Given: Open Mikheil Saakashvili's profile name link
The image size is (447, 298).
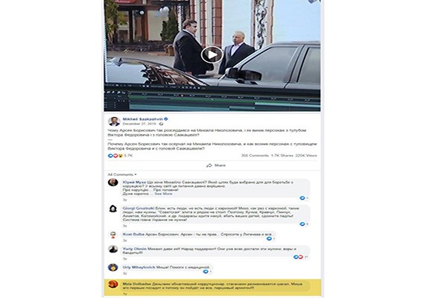Looking at the screenshot, I should pos(143,119).
